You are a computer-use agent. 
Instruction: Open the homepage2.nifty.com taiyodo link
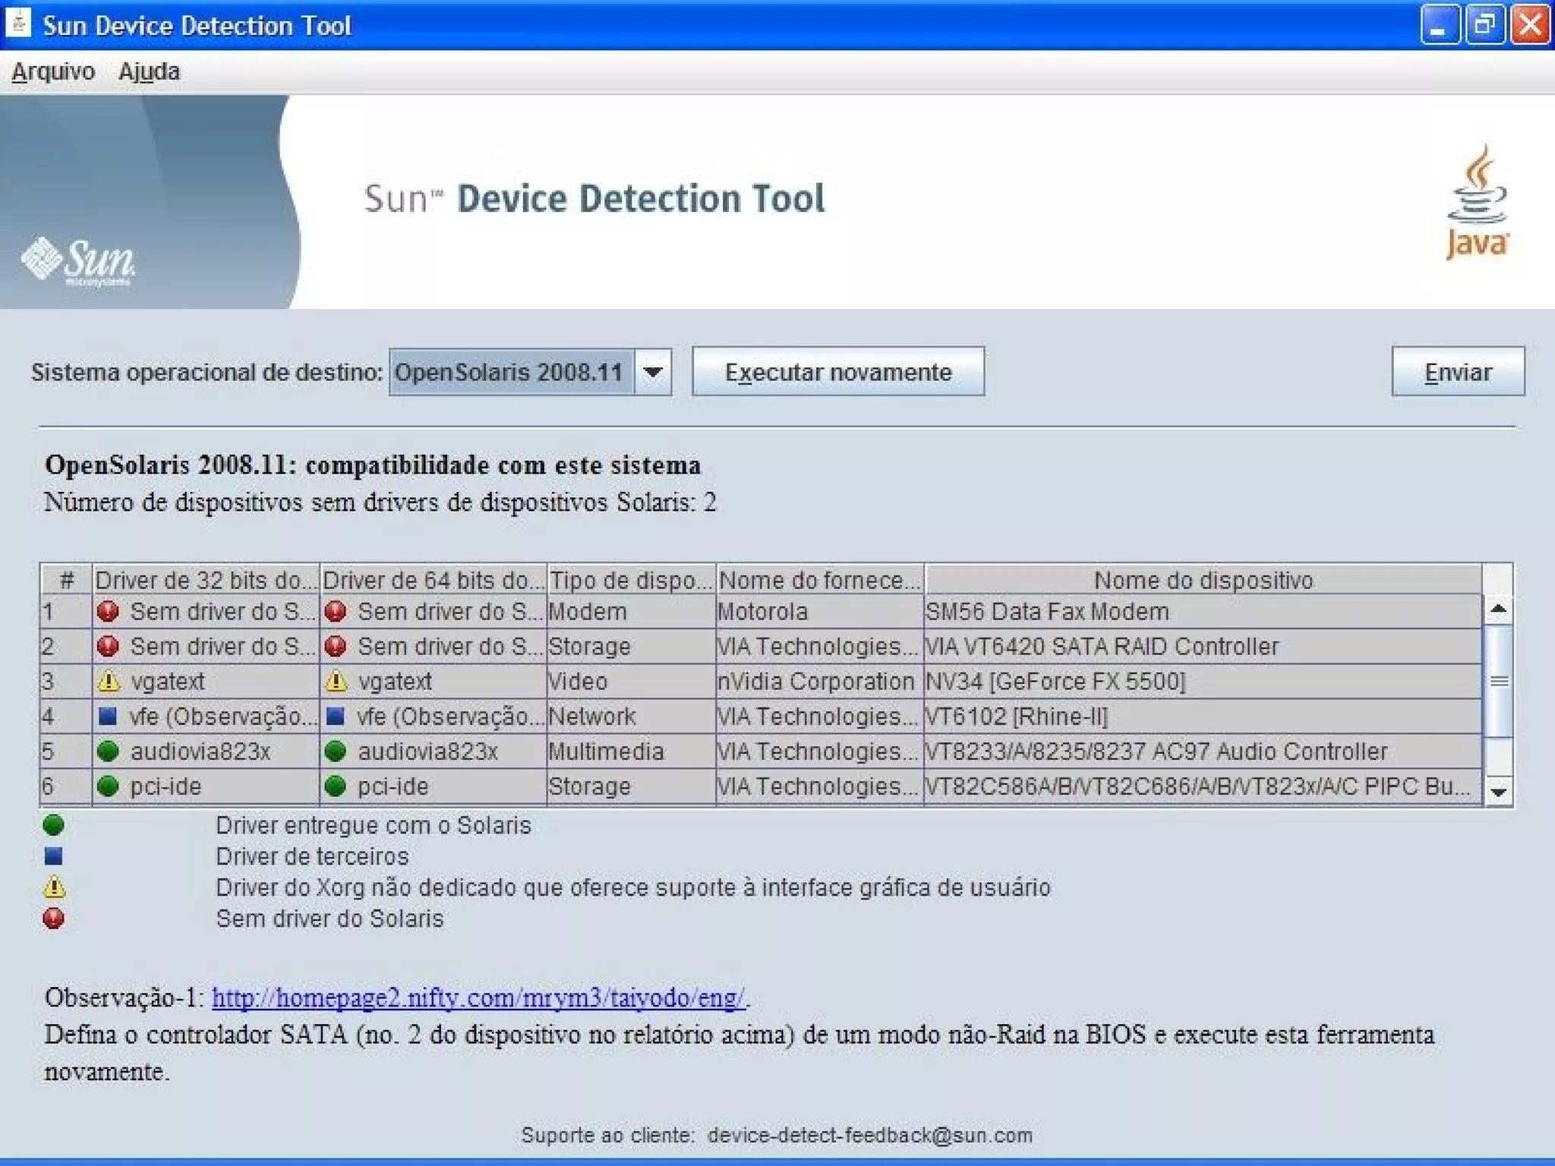478,997
